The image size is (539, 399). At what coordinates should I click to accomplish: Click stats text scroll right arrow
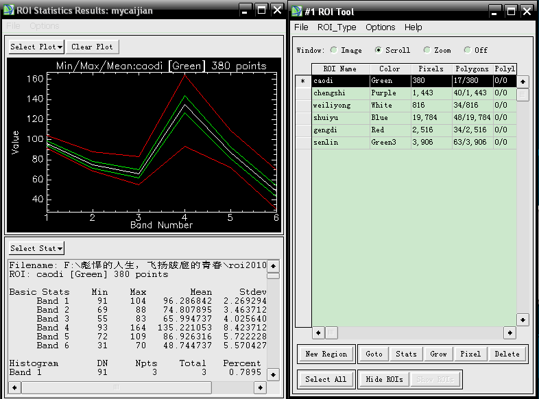pyautogui.click(x=260, y=387)
